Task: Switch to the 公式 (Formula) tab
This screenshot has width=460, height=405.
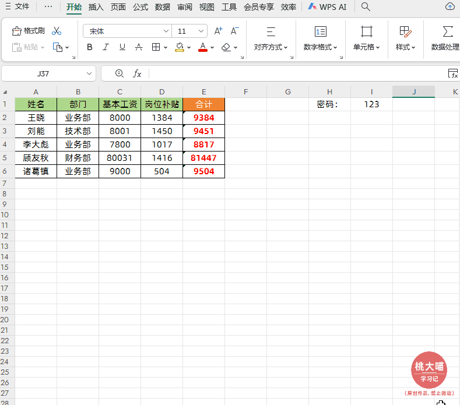Action: click(x=141, y=7)
